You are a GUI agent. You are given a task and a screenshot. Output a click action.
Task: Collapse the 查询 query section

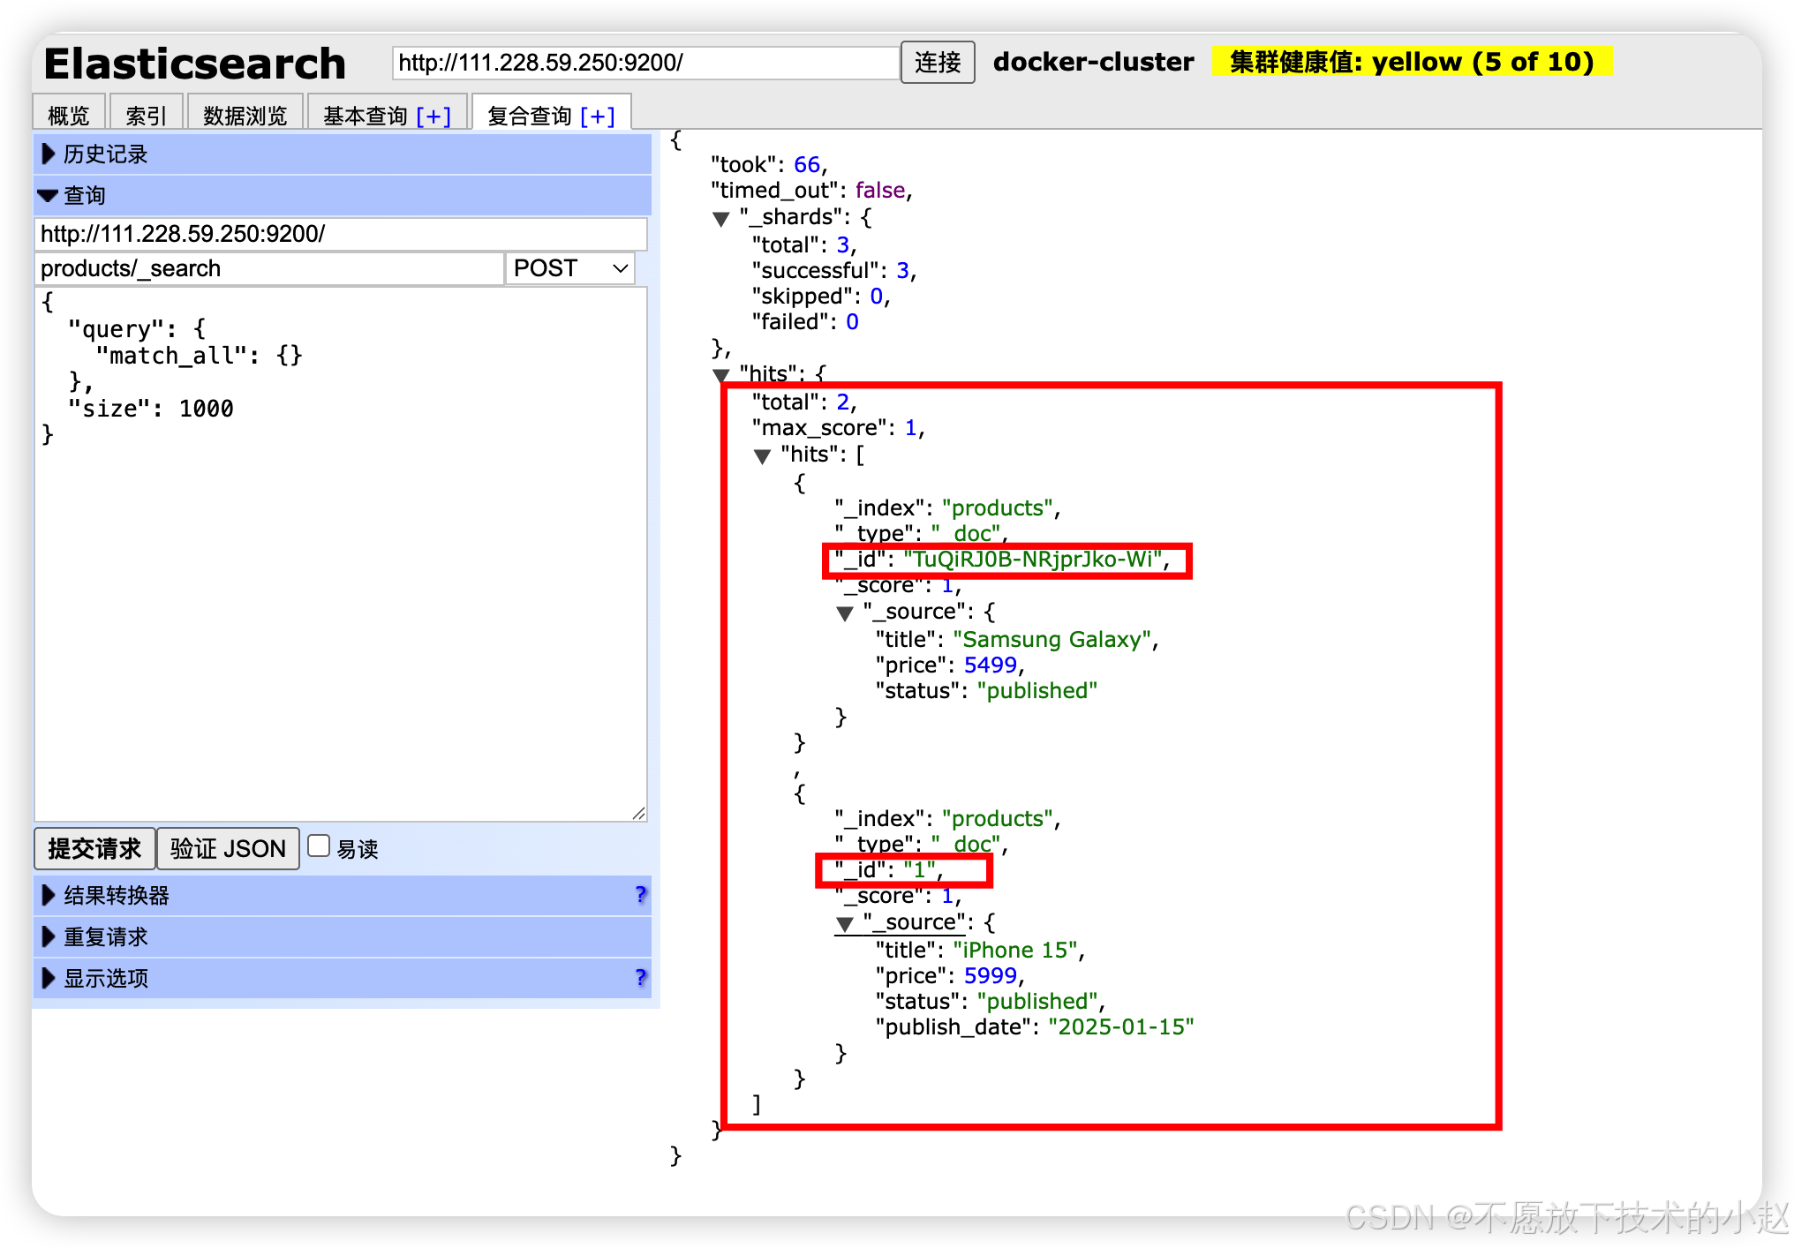click(49, 196)
